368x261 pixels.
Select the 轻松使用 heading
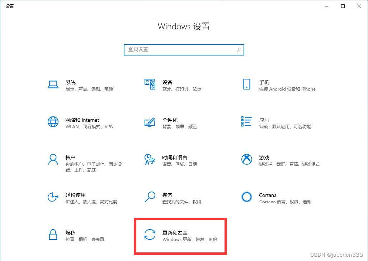[x=75, y=195]
